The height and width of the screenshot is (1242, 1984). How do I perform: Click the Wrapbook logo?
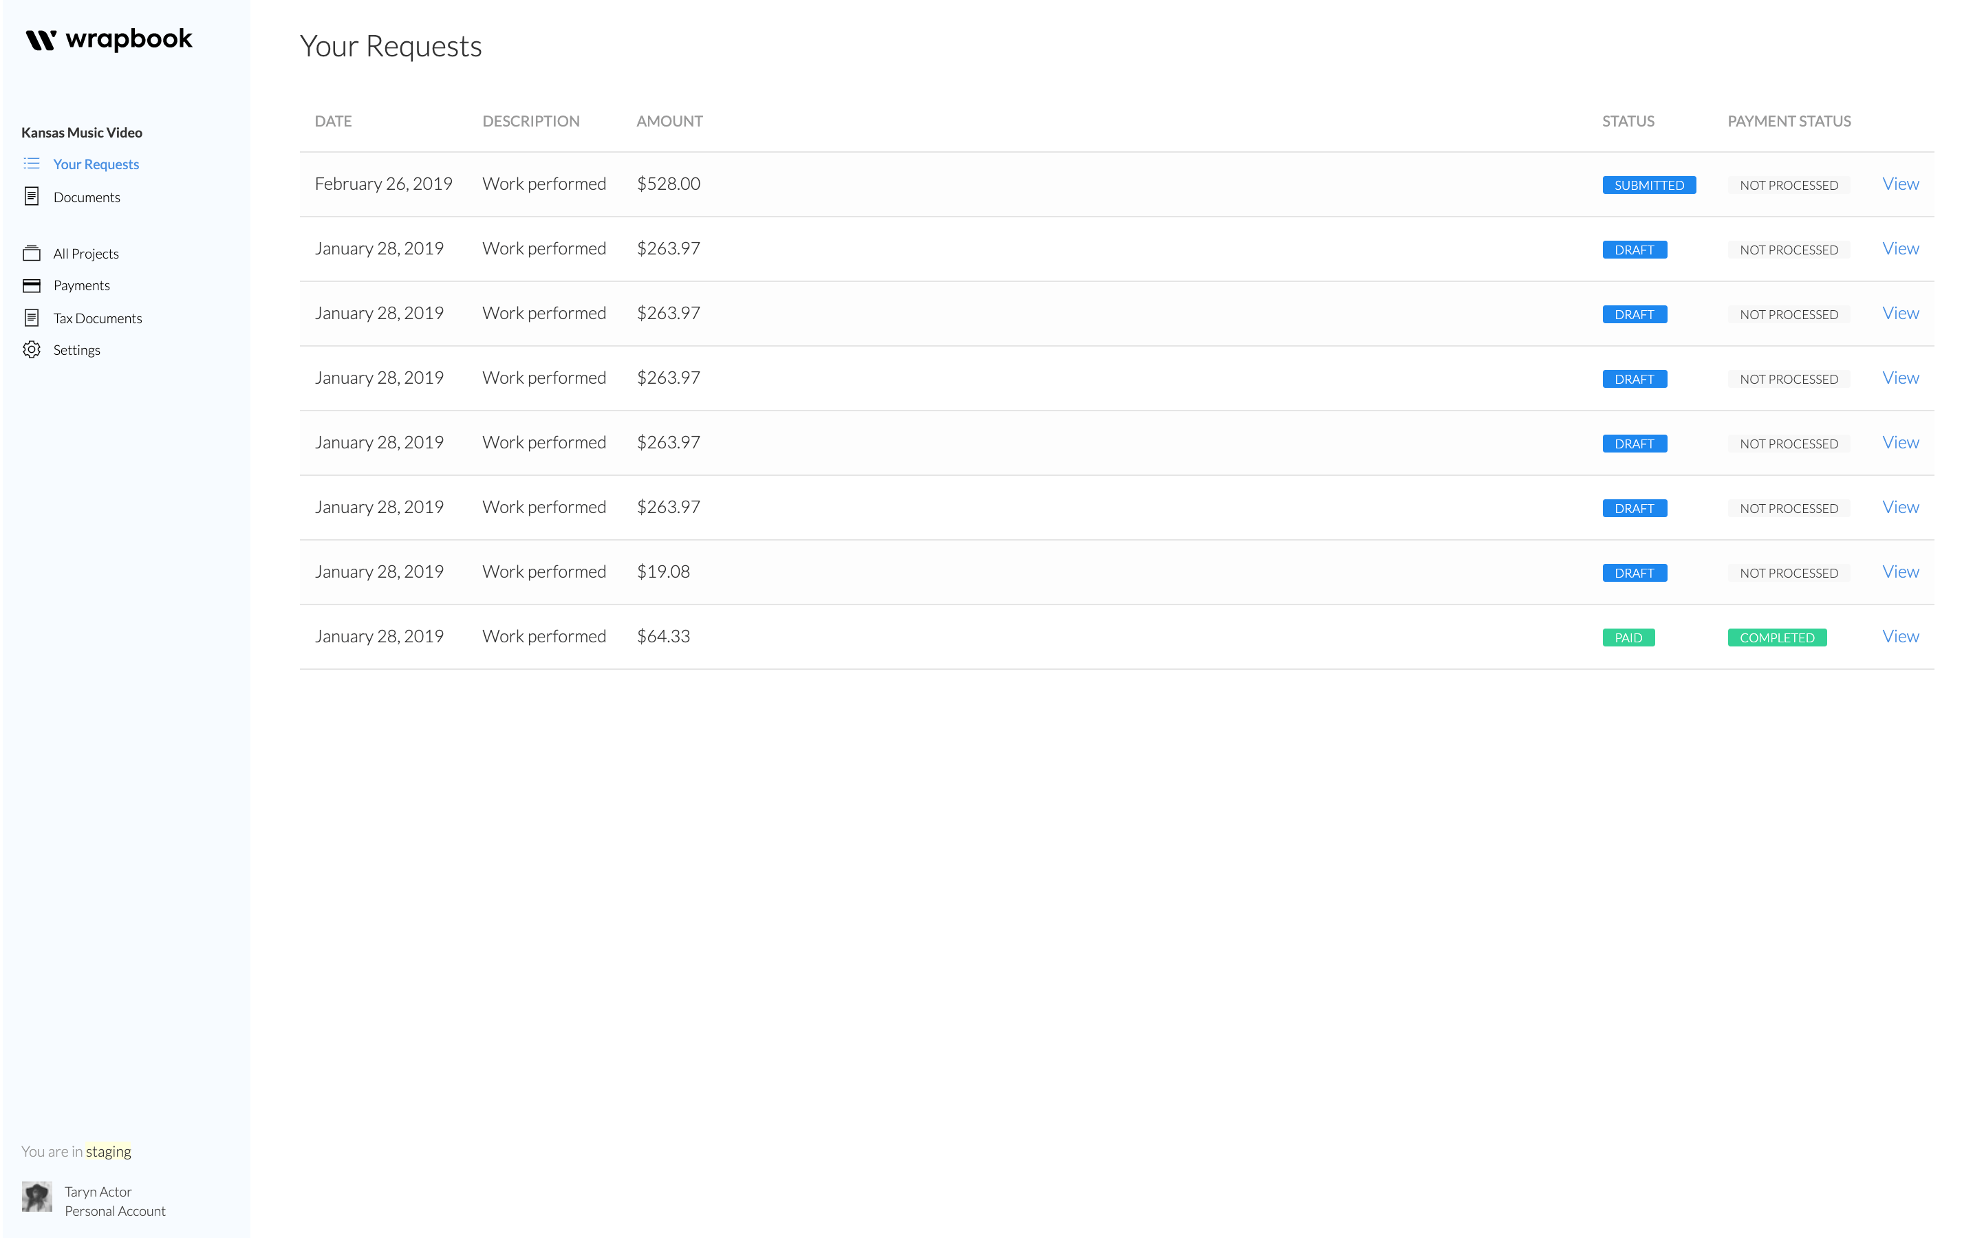click(109, 39)
